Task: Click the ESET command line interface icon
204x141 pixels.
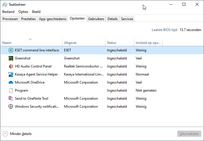Action: point(11,50)
